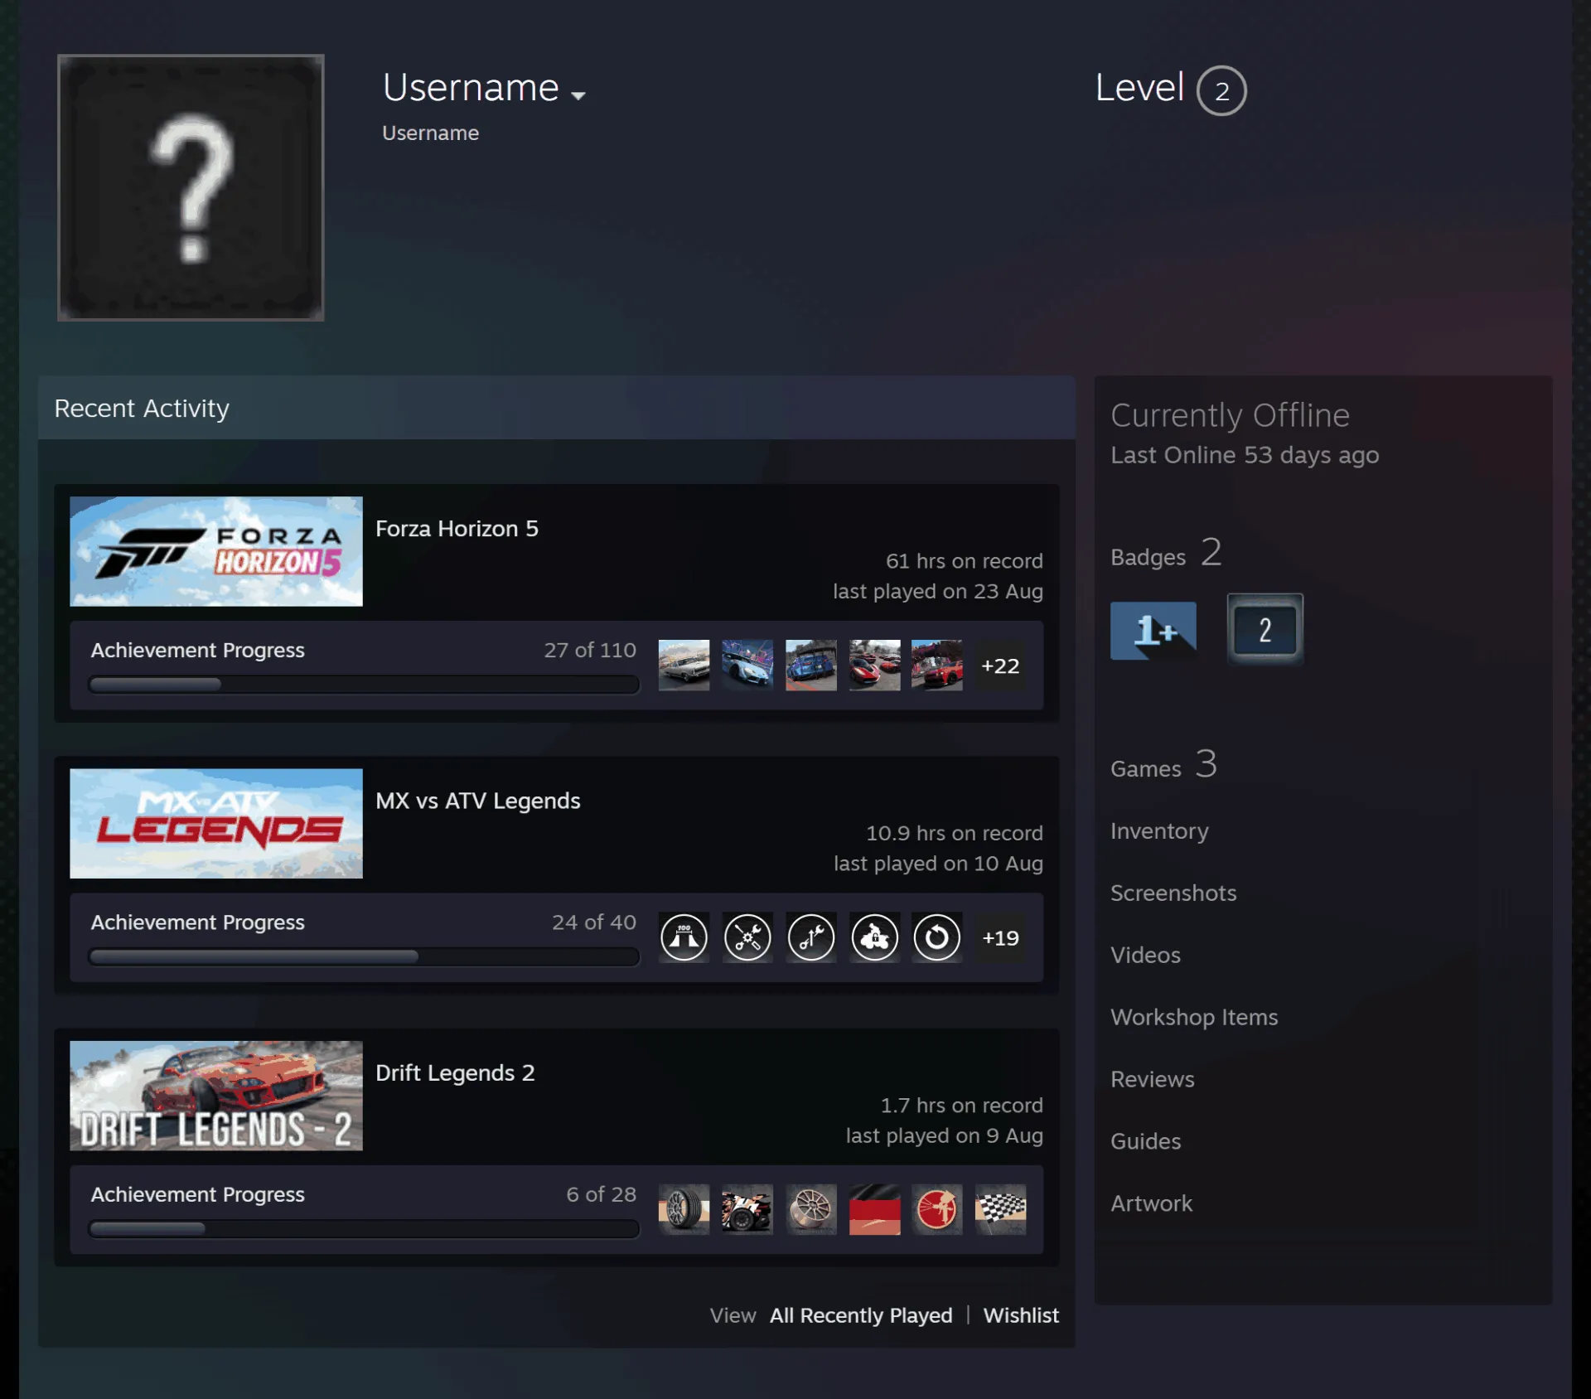Click the question mark profile avatar
The image size is (1591, 1399).
point(191,187)
